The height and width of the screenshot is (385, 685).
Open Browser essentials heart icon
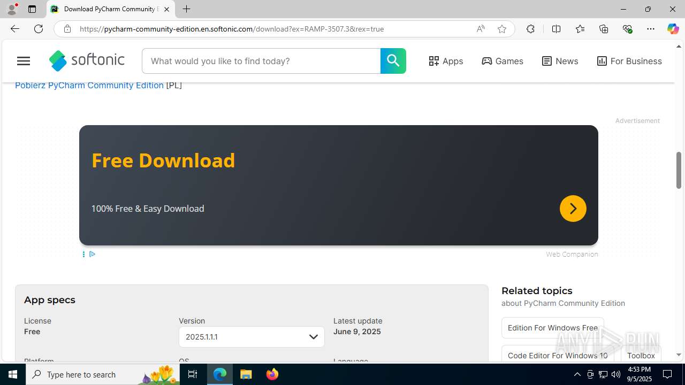pyautogui.click(x=627, y=29)
